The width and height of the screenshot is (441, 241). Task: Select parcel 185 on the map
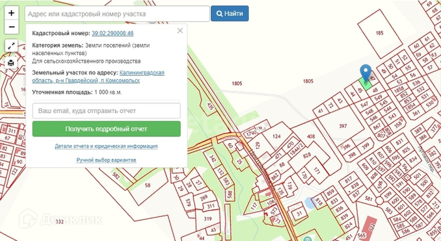coord(379,34)
